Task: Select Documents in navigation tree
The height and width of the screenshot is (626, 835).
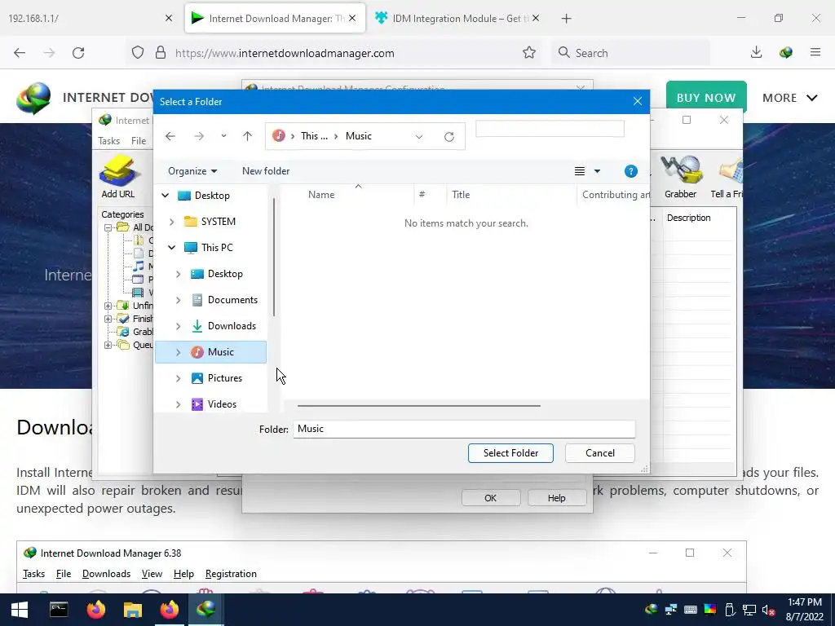Action: click(232, 300)
